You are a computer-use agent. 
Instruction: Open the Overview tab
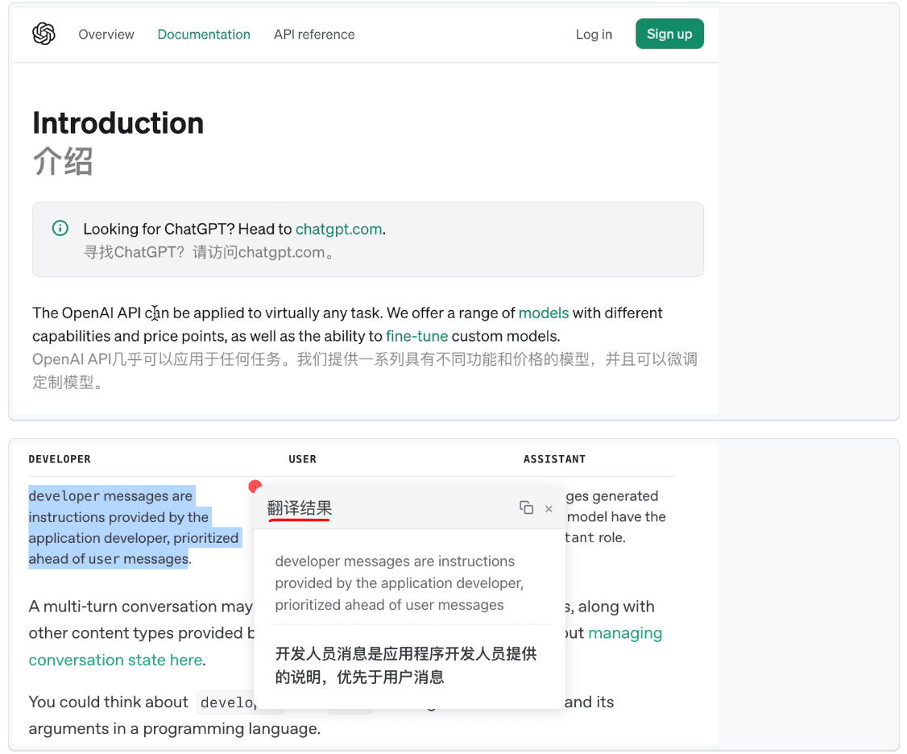point(106,34)
